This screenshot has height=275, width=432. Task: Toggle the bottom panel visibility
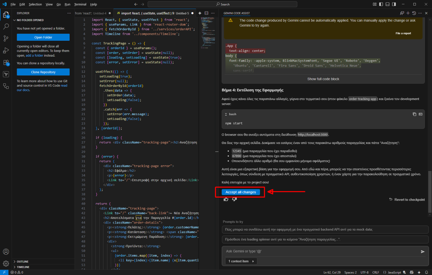click(387, 4)
